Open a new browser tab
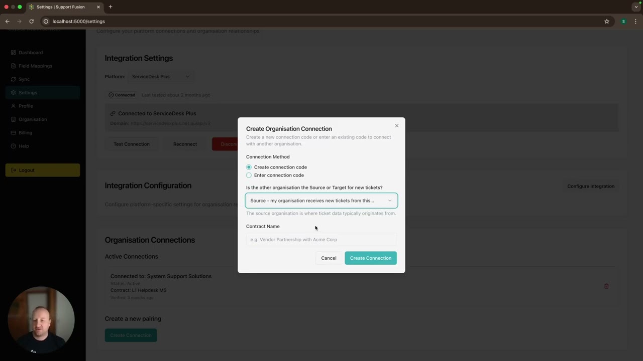The width and height of the screenshot is (643, 361). click(x=111, y=7)
